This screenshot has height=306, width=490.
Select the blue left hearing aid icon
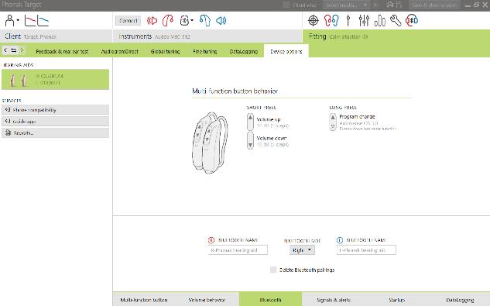[205, 21]
